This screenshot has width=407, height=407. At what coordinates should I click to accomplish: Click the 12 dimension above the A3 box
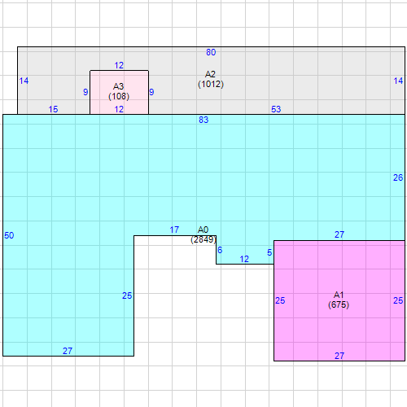[119, 65]
